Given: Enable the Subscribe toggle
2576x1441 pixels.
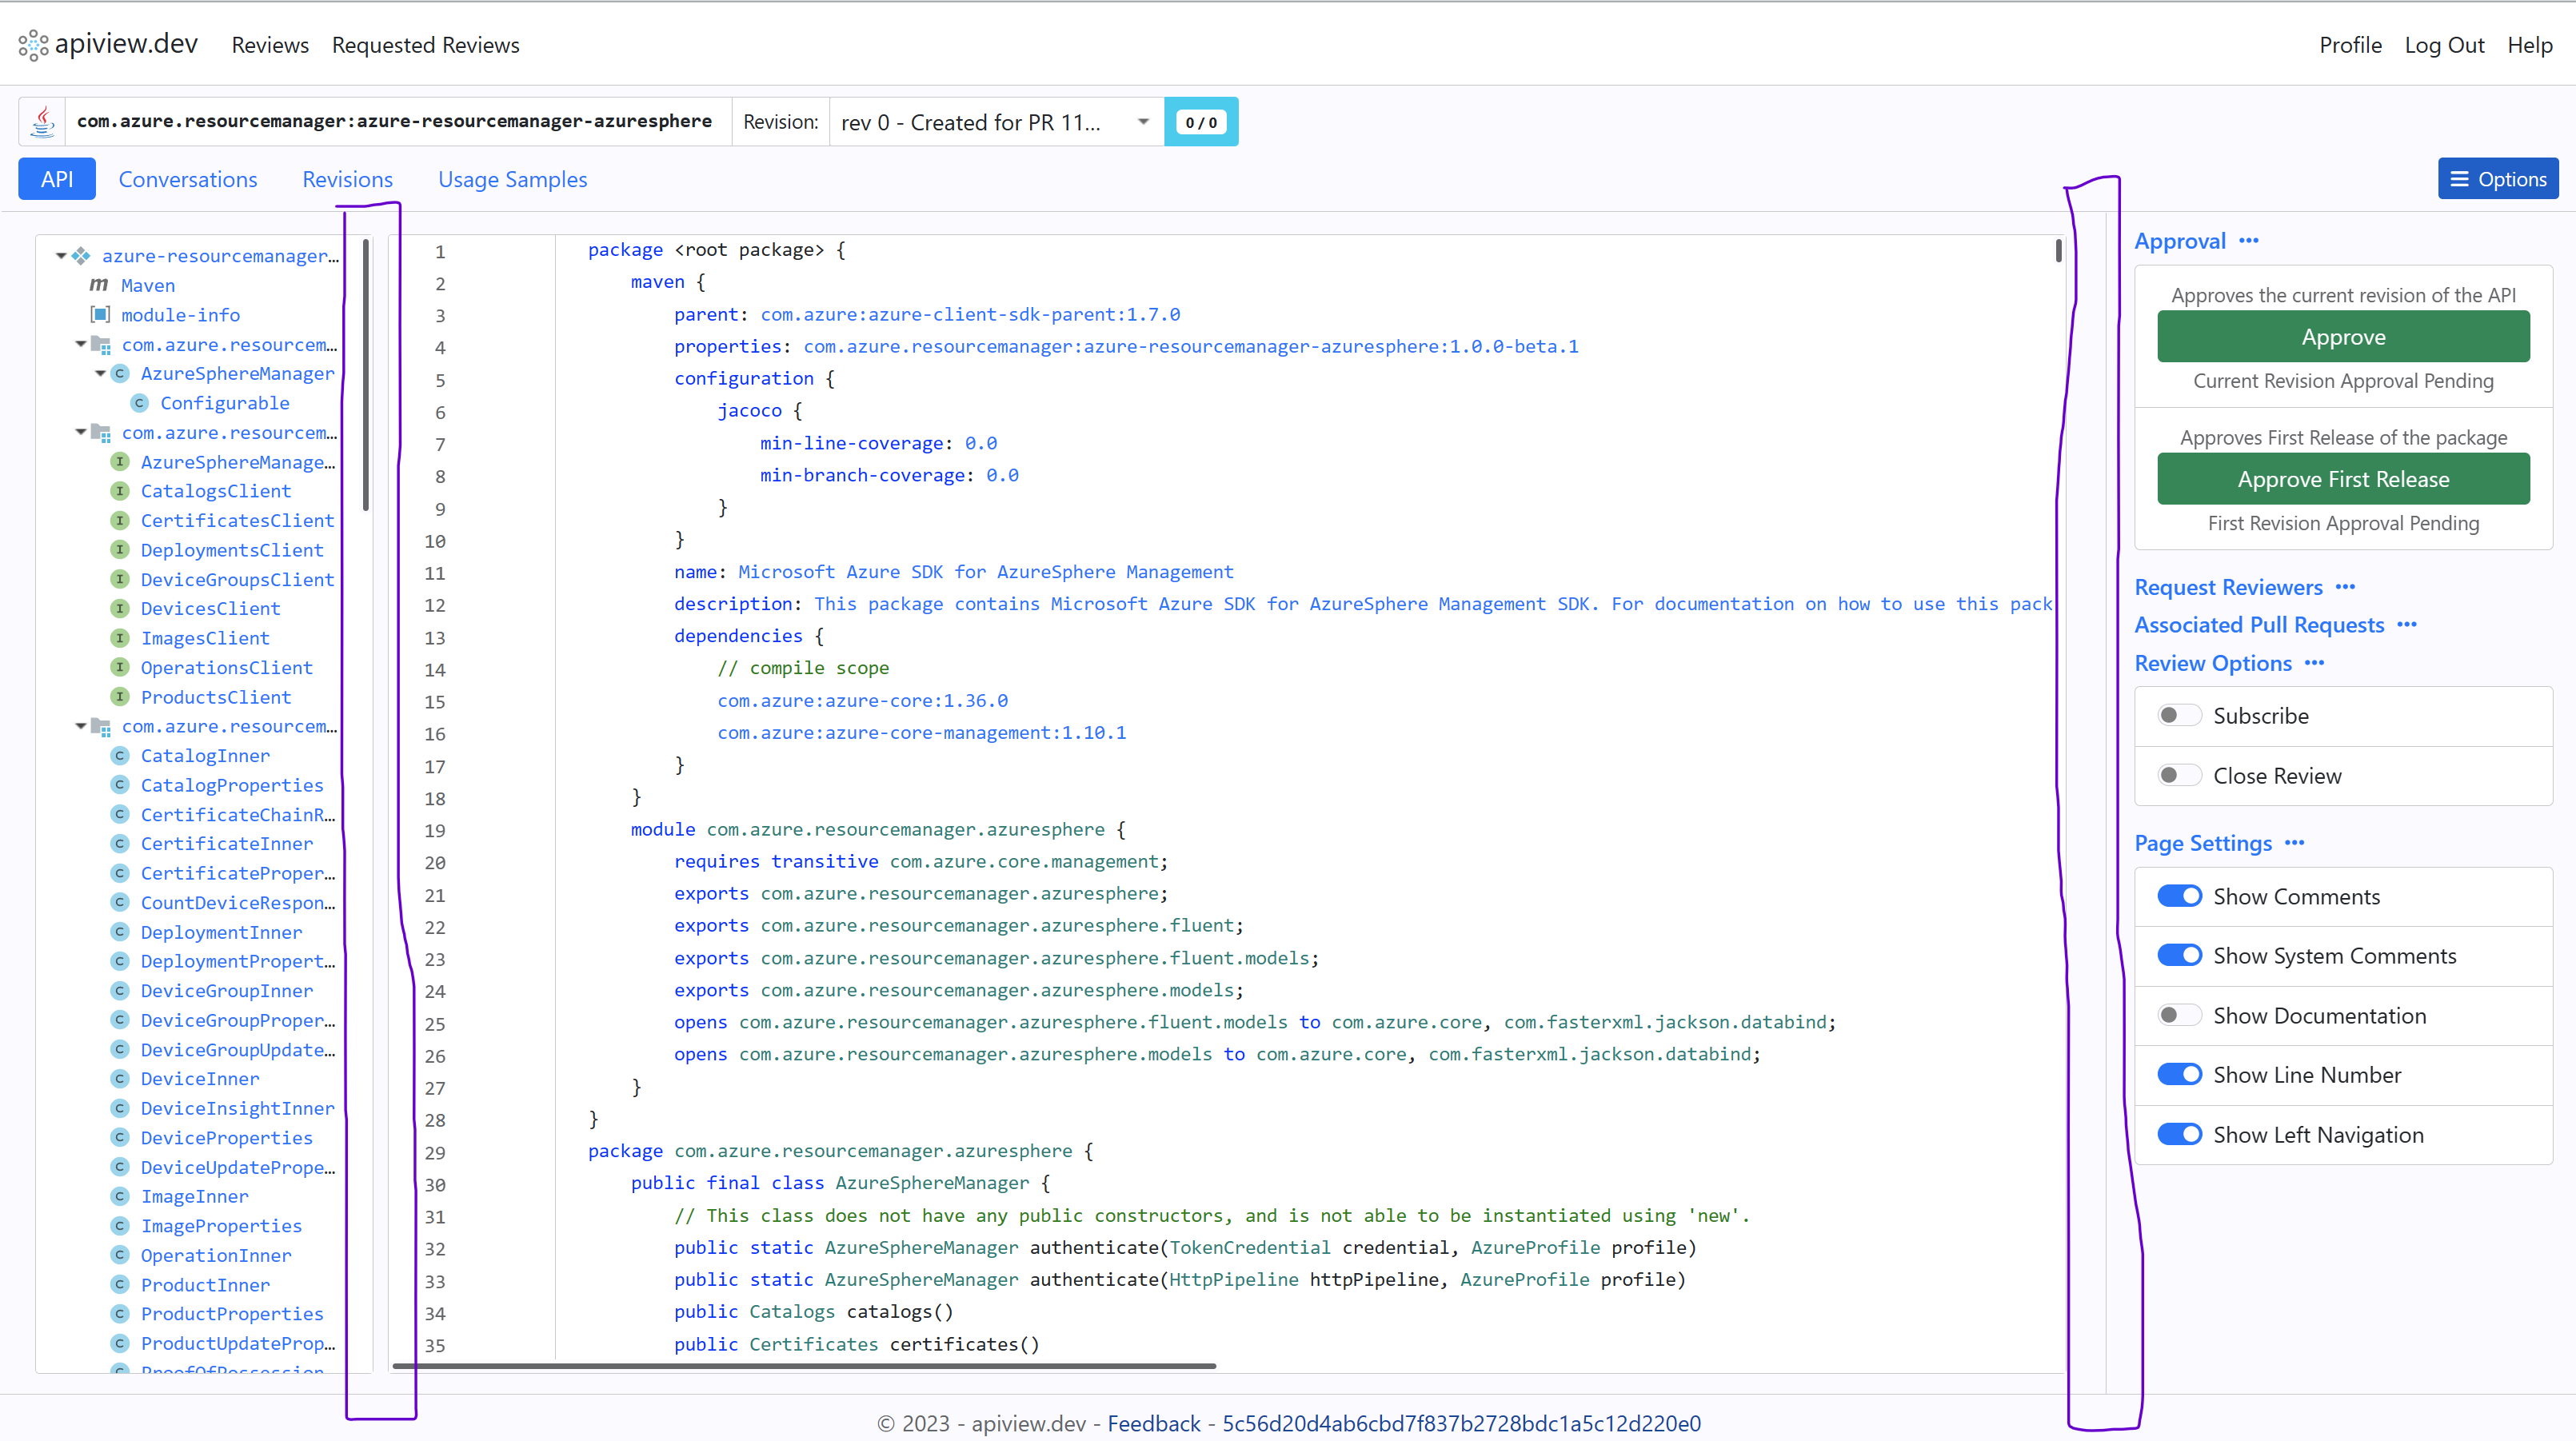Looking at the screenshot, I should pyautogui.click(x=2180, y=715).
